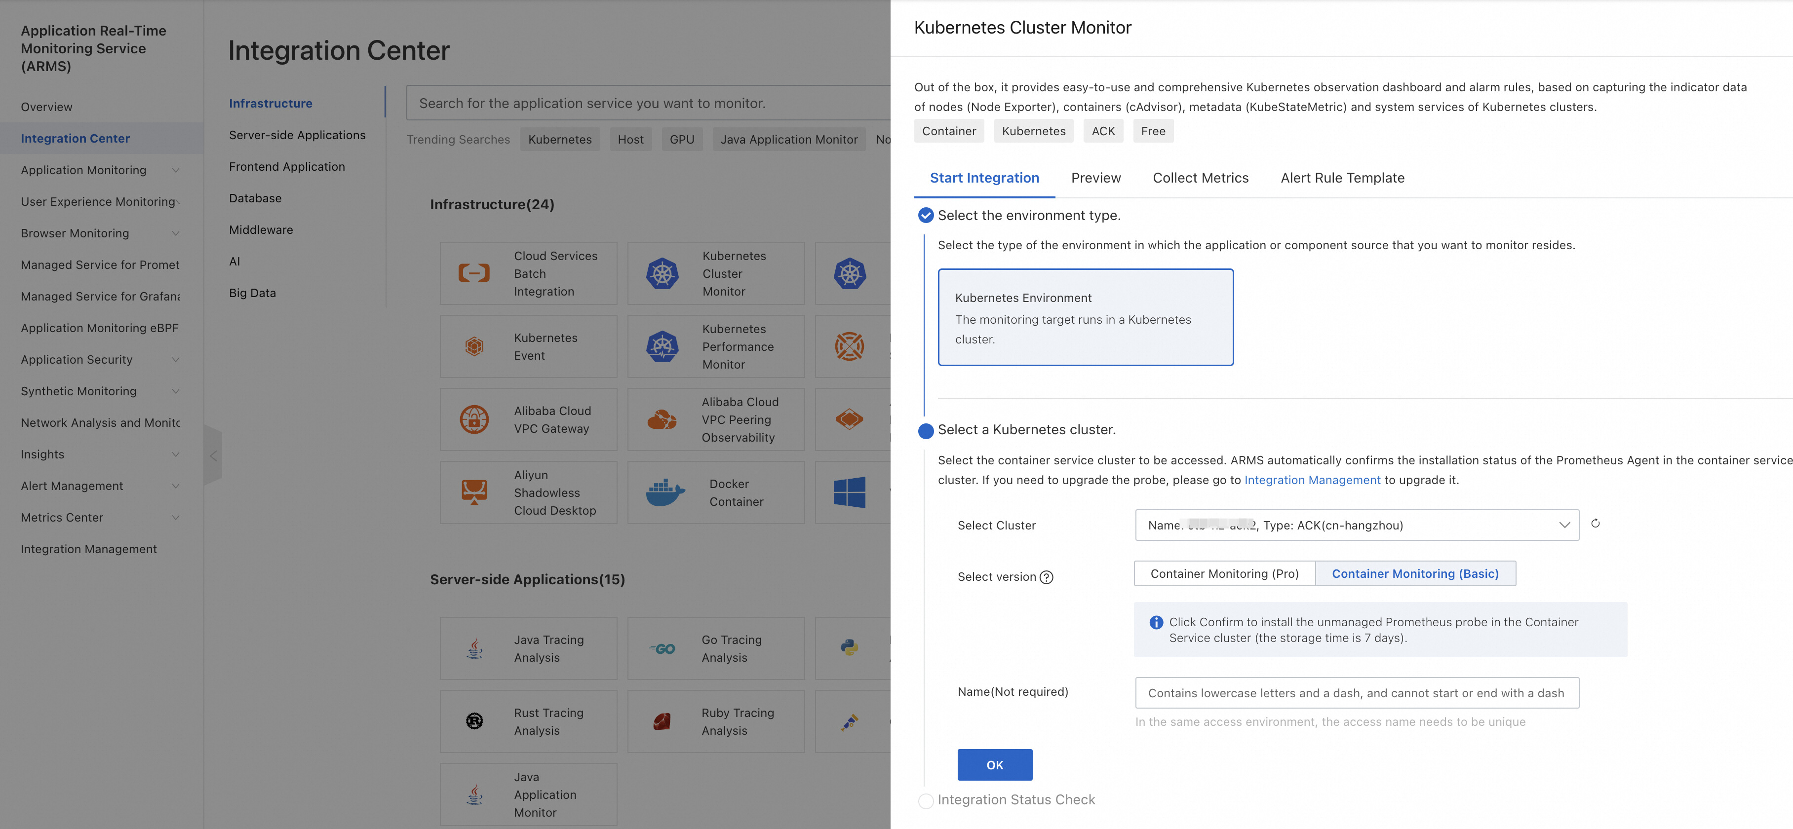Open Overview in the sidebar
Image resolution: width=1793 pixels, height=829 pixels.
46,107
